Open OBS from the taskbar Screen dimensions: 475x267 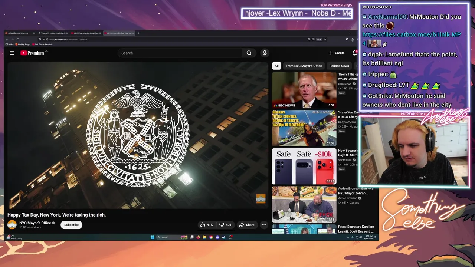pos(230,237)
